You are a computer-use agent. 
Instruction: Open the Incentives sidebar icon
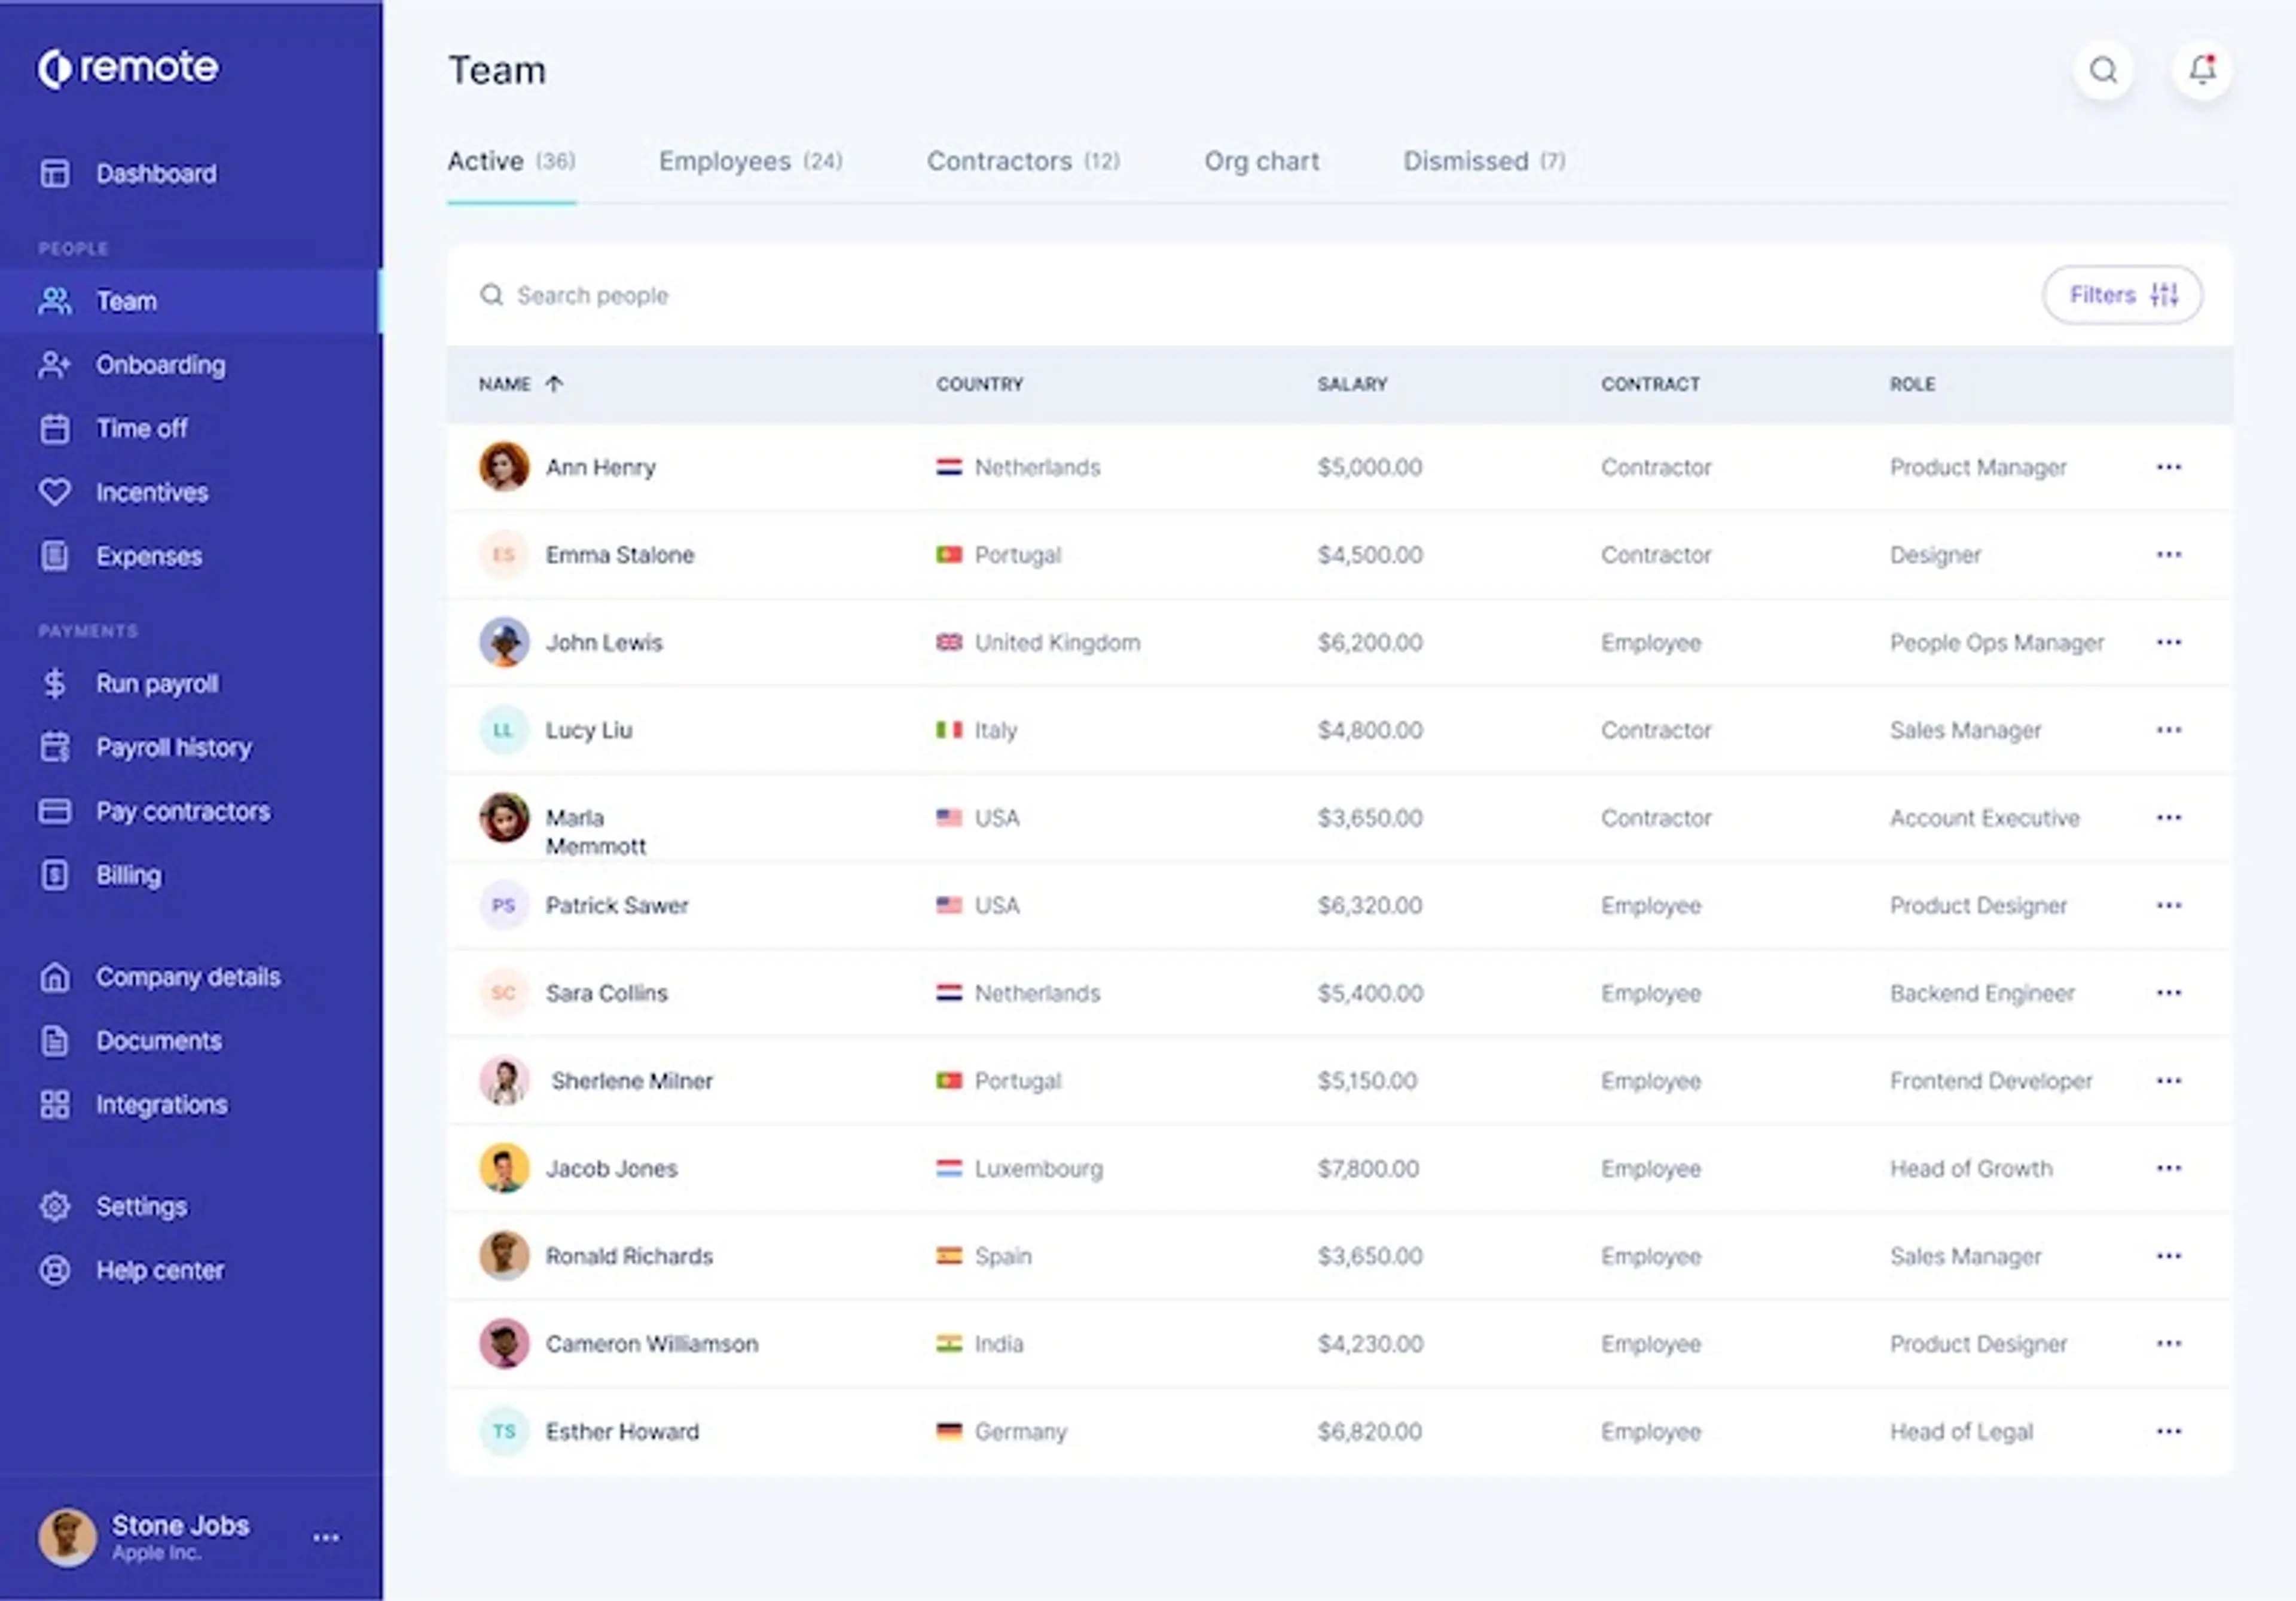[53, 492]
